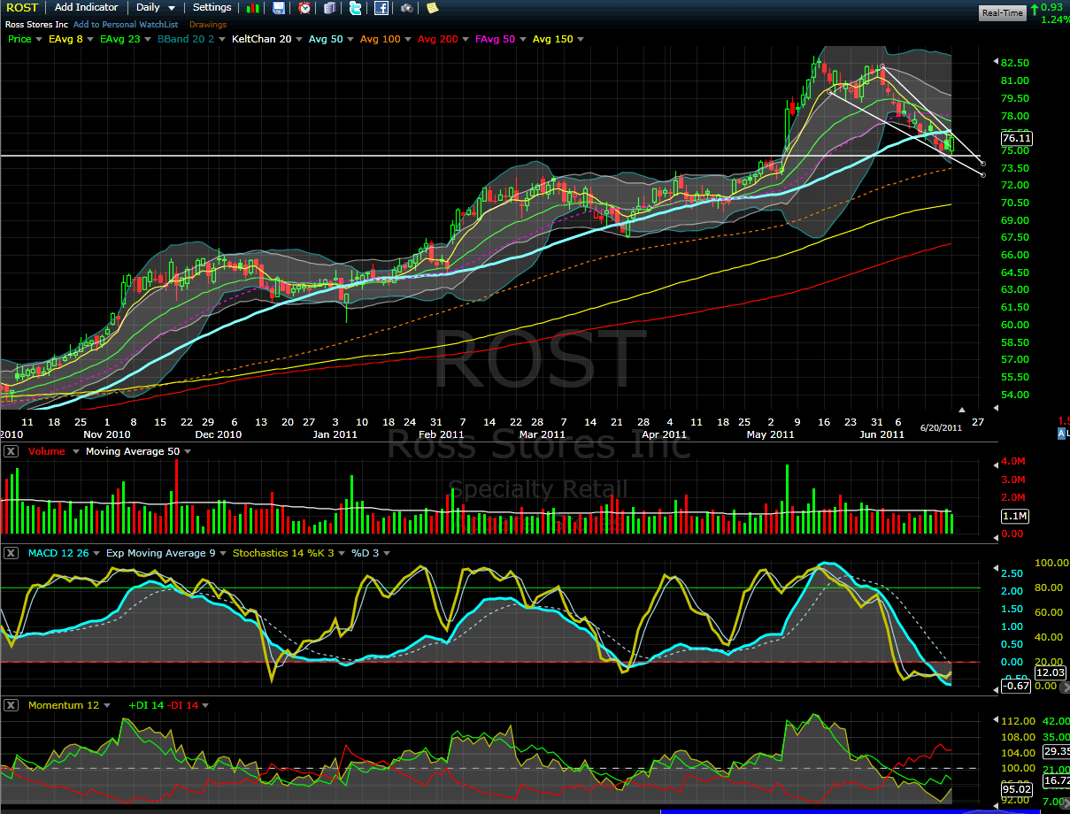Open the alarm clock alert icon

coord(304,8)
